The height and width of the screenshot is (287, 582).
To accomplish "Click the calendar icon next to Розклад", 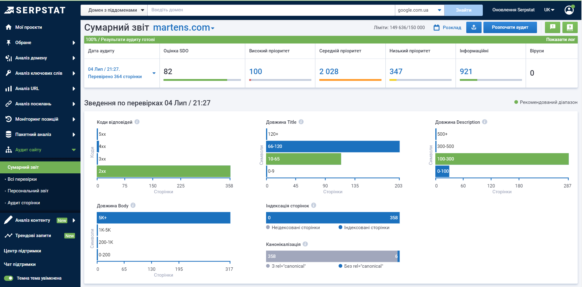I will (x=437, y=28).
